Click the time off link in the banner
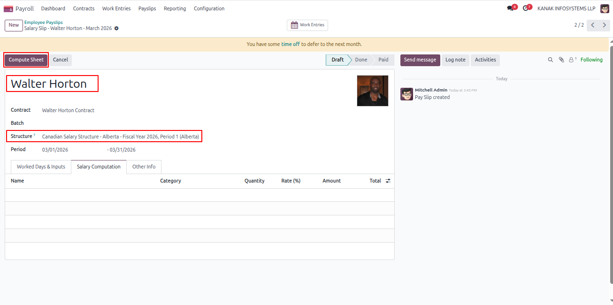Image resolution: width=613 pixels, height=305 pixels. tap(291, 45)
